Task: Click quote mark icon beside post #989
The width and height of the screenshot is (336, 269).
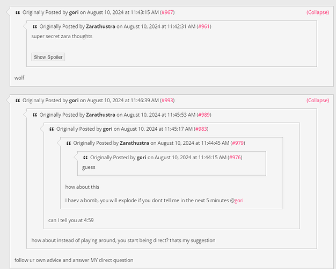Action: click(x=35, y=115)
